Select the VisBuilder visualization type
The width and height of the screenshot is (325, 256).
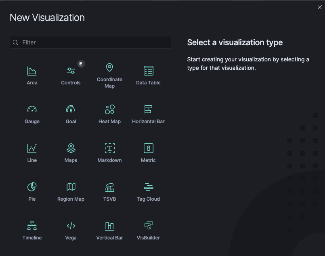pyautogui.click(x=148, y=230)
